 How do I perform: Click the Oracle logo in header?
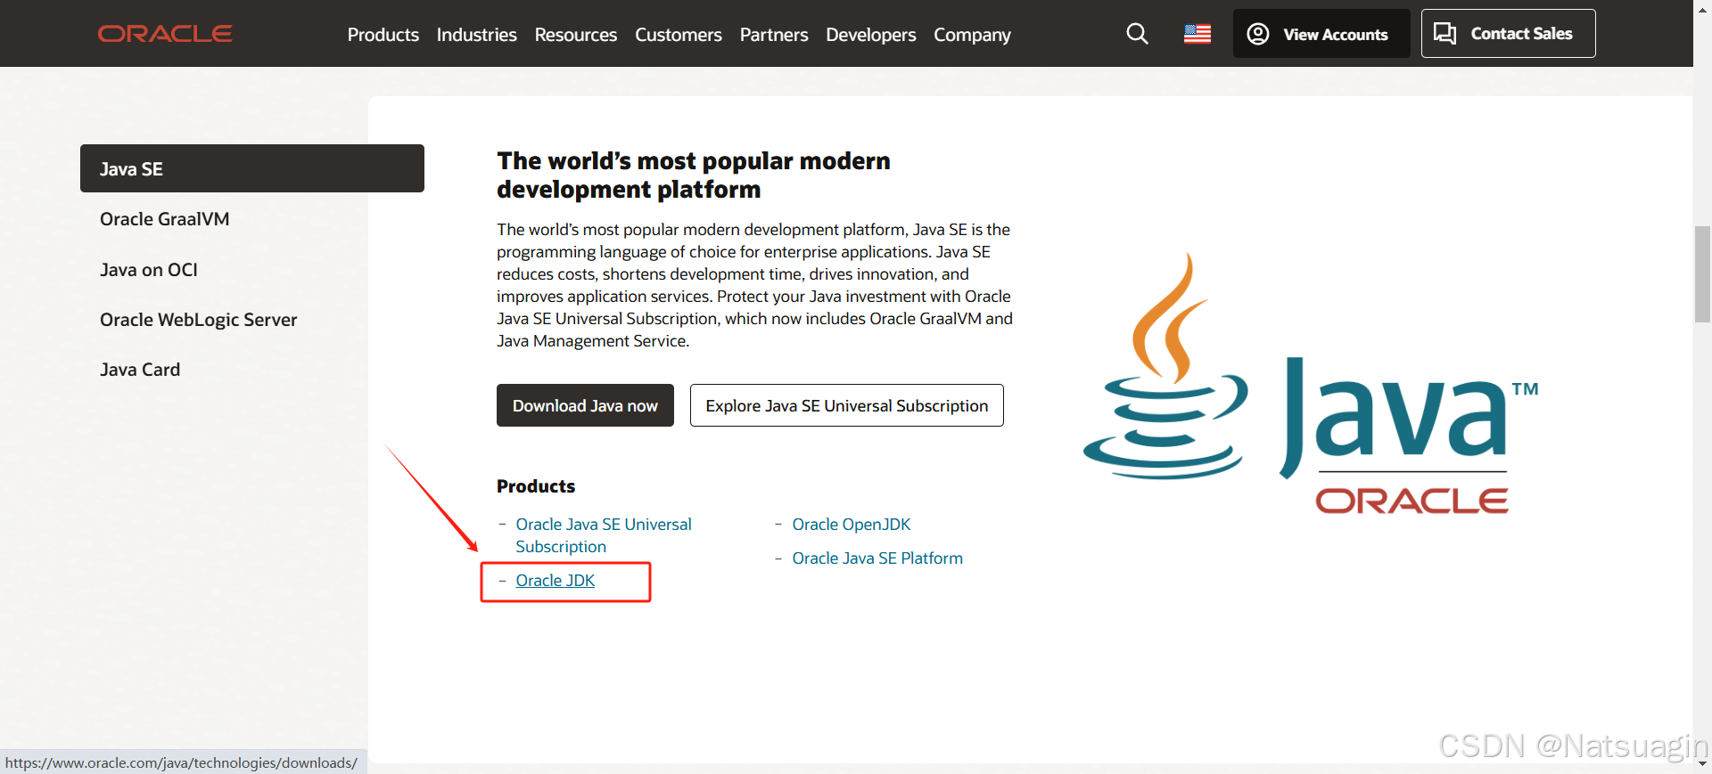click(x=165, y=34)
